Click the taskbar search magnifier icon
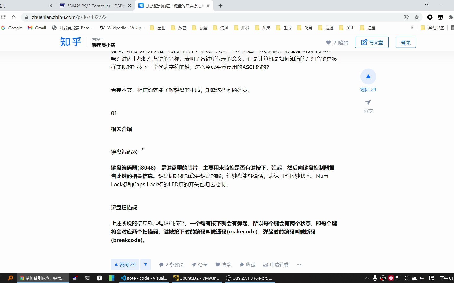The width and height of the screenshot is (454, 283). 11,278
